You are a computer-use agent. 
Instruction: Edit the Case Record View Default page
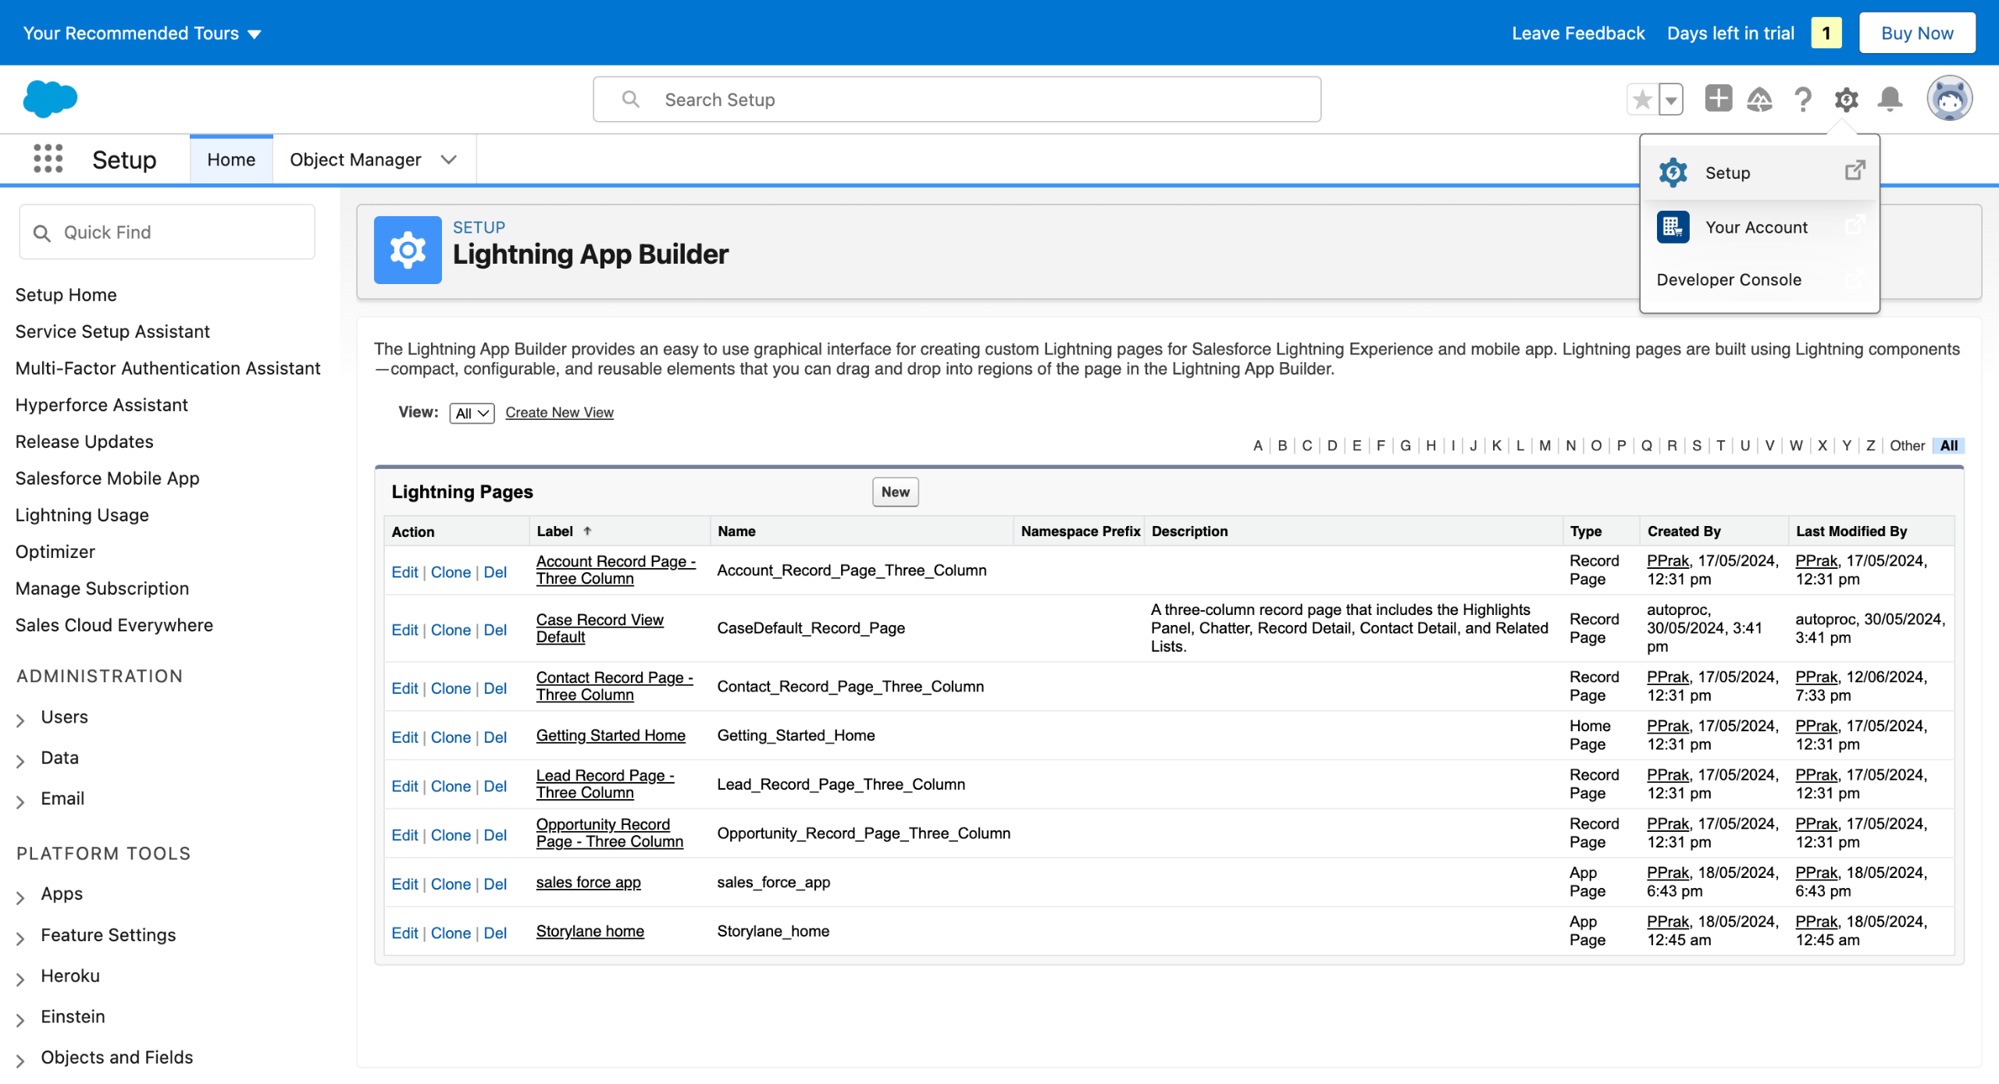coord(404,630)
